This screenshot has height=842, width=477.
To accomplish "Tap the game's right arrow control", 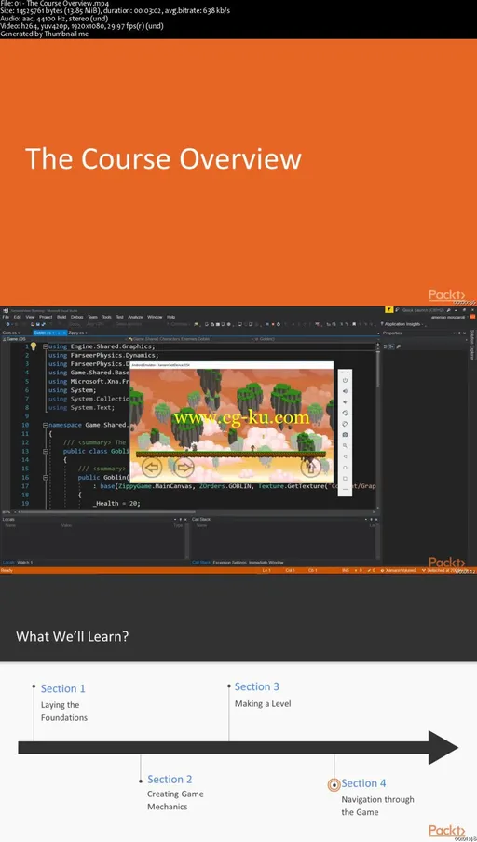I will click(x=184, y=468).
